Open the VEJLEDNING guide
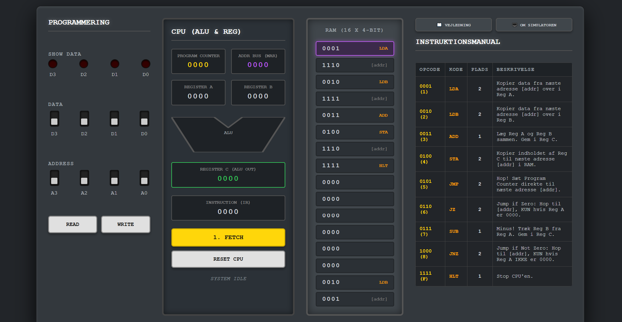Screen dimensions: 622x322 454,25
